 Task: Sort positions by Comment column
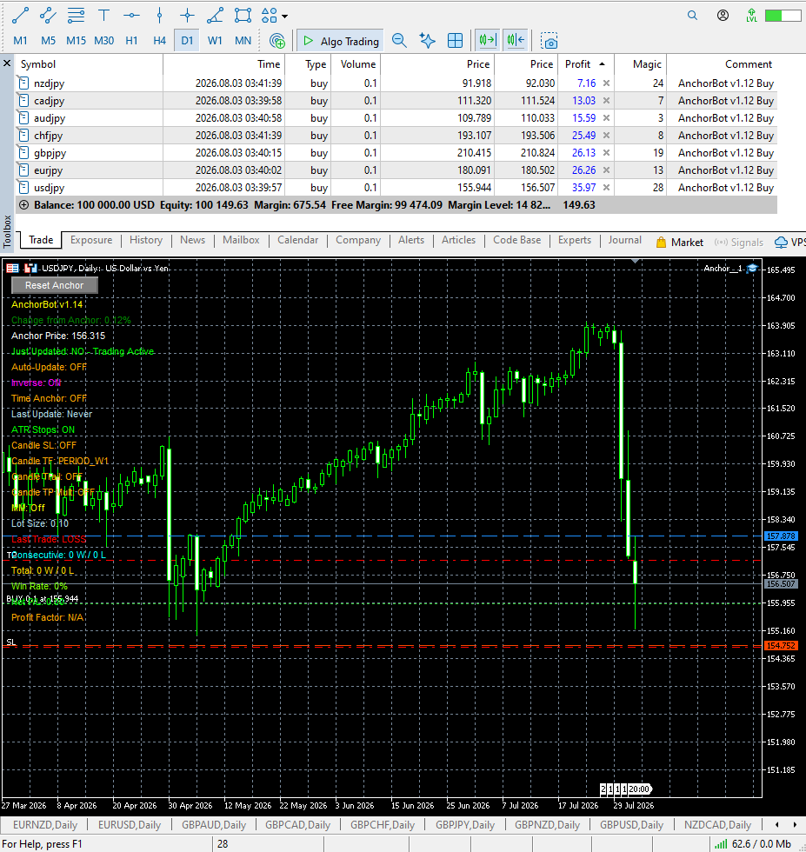coord(722,64)
